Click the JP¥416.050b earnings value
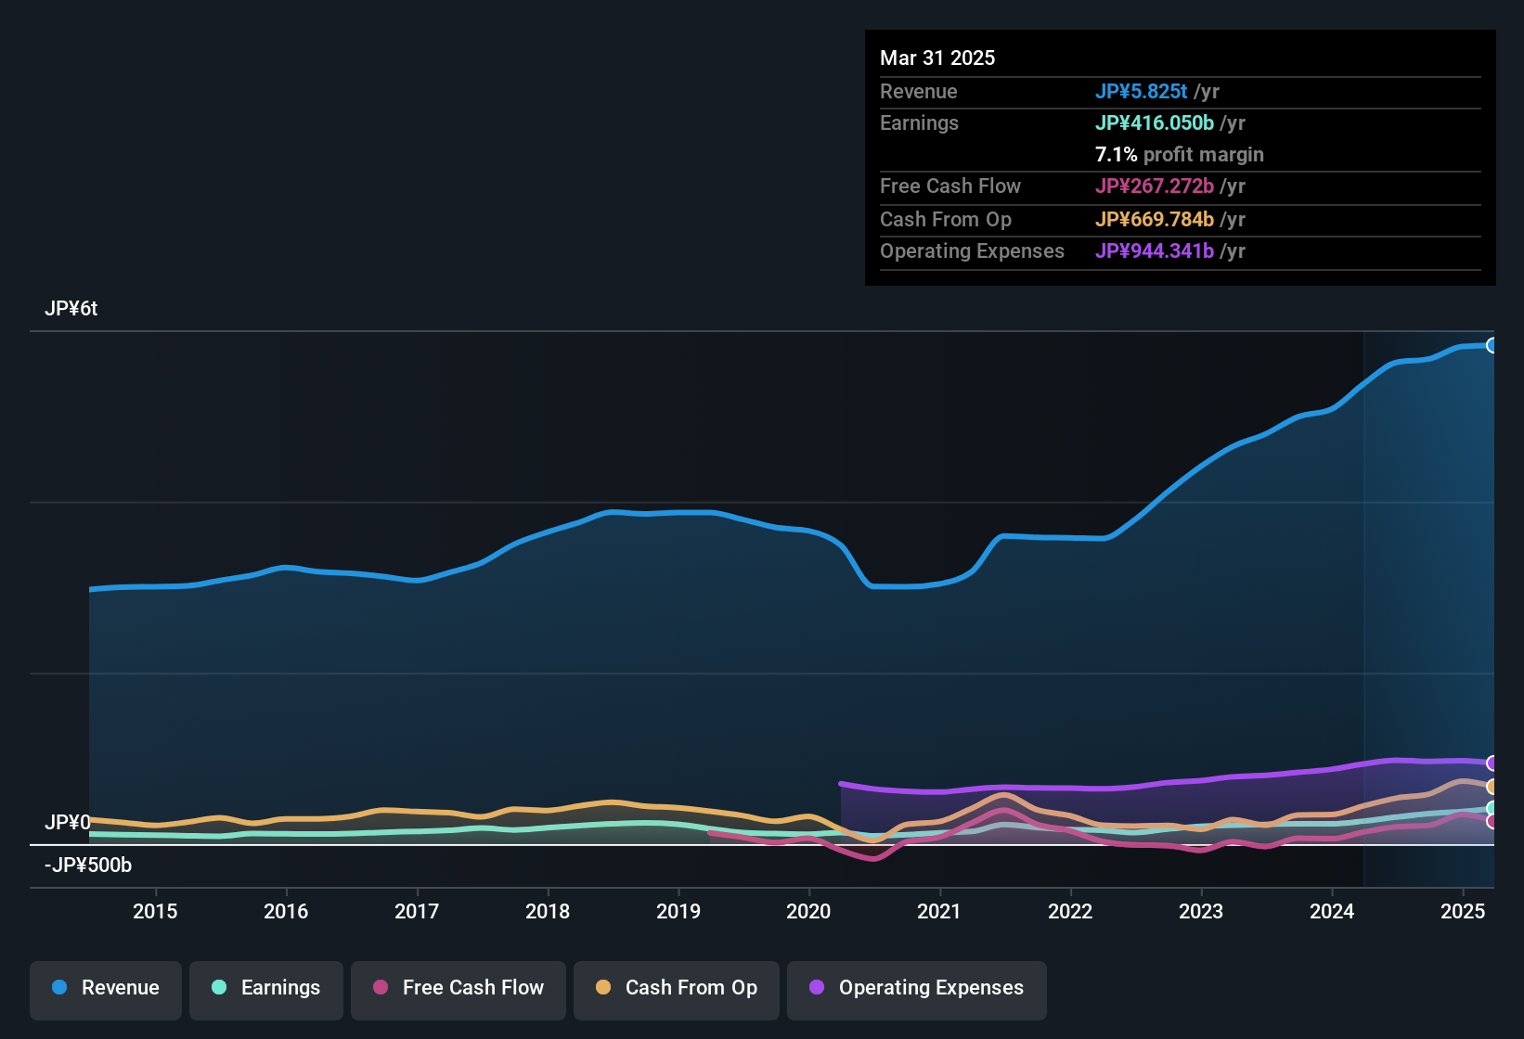 1155,122
